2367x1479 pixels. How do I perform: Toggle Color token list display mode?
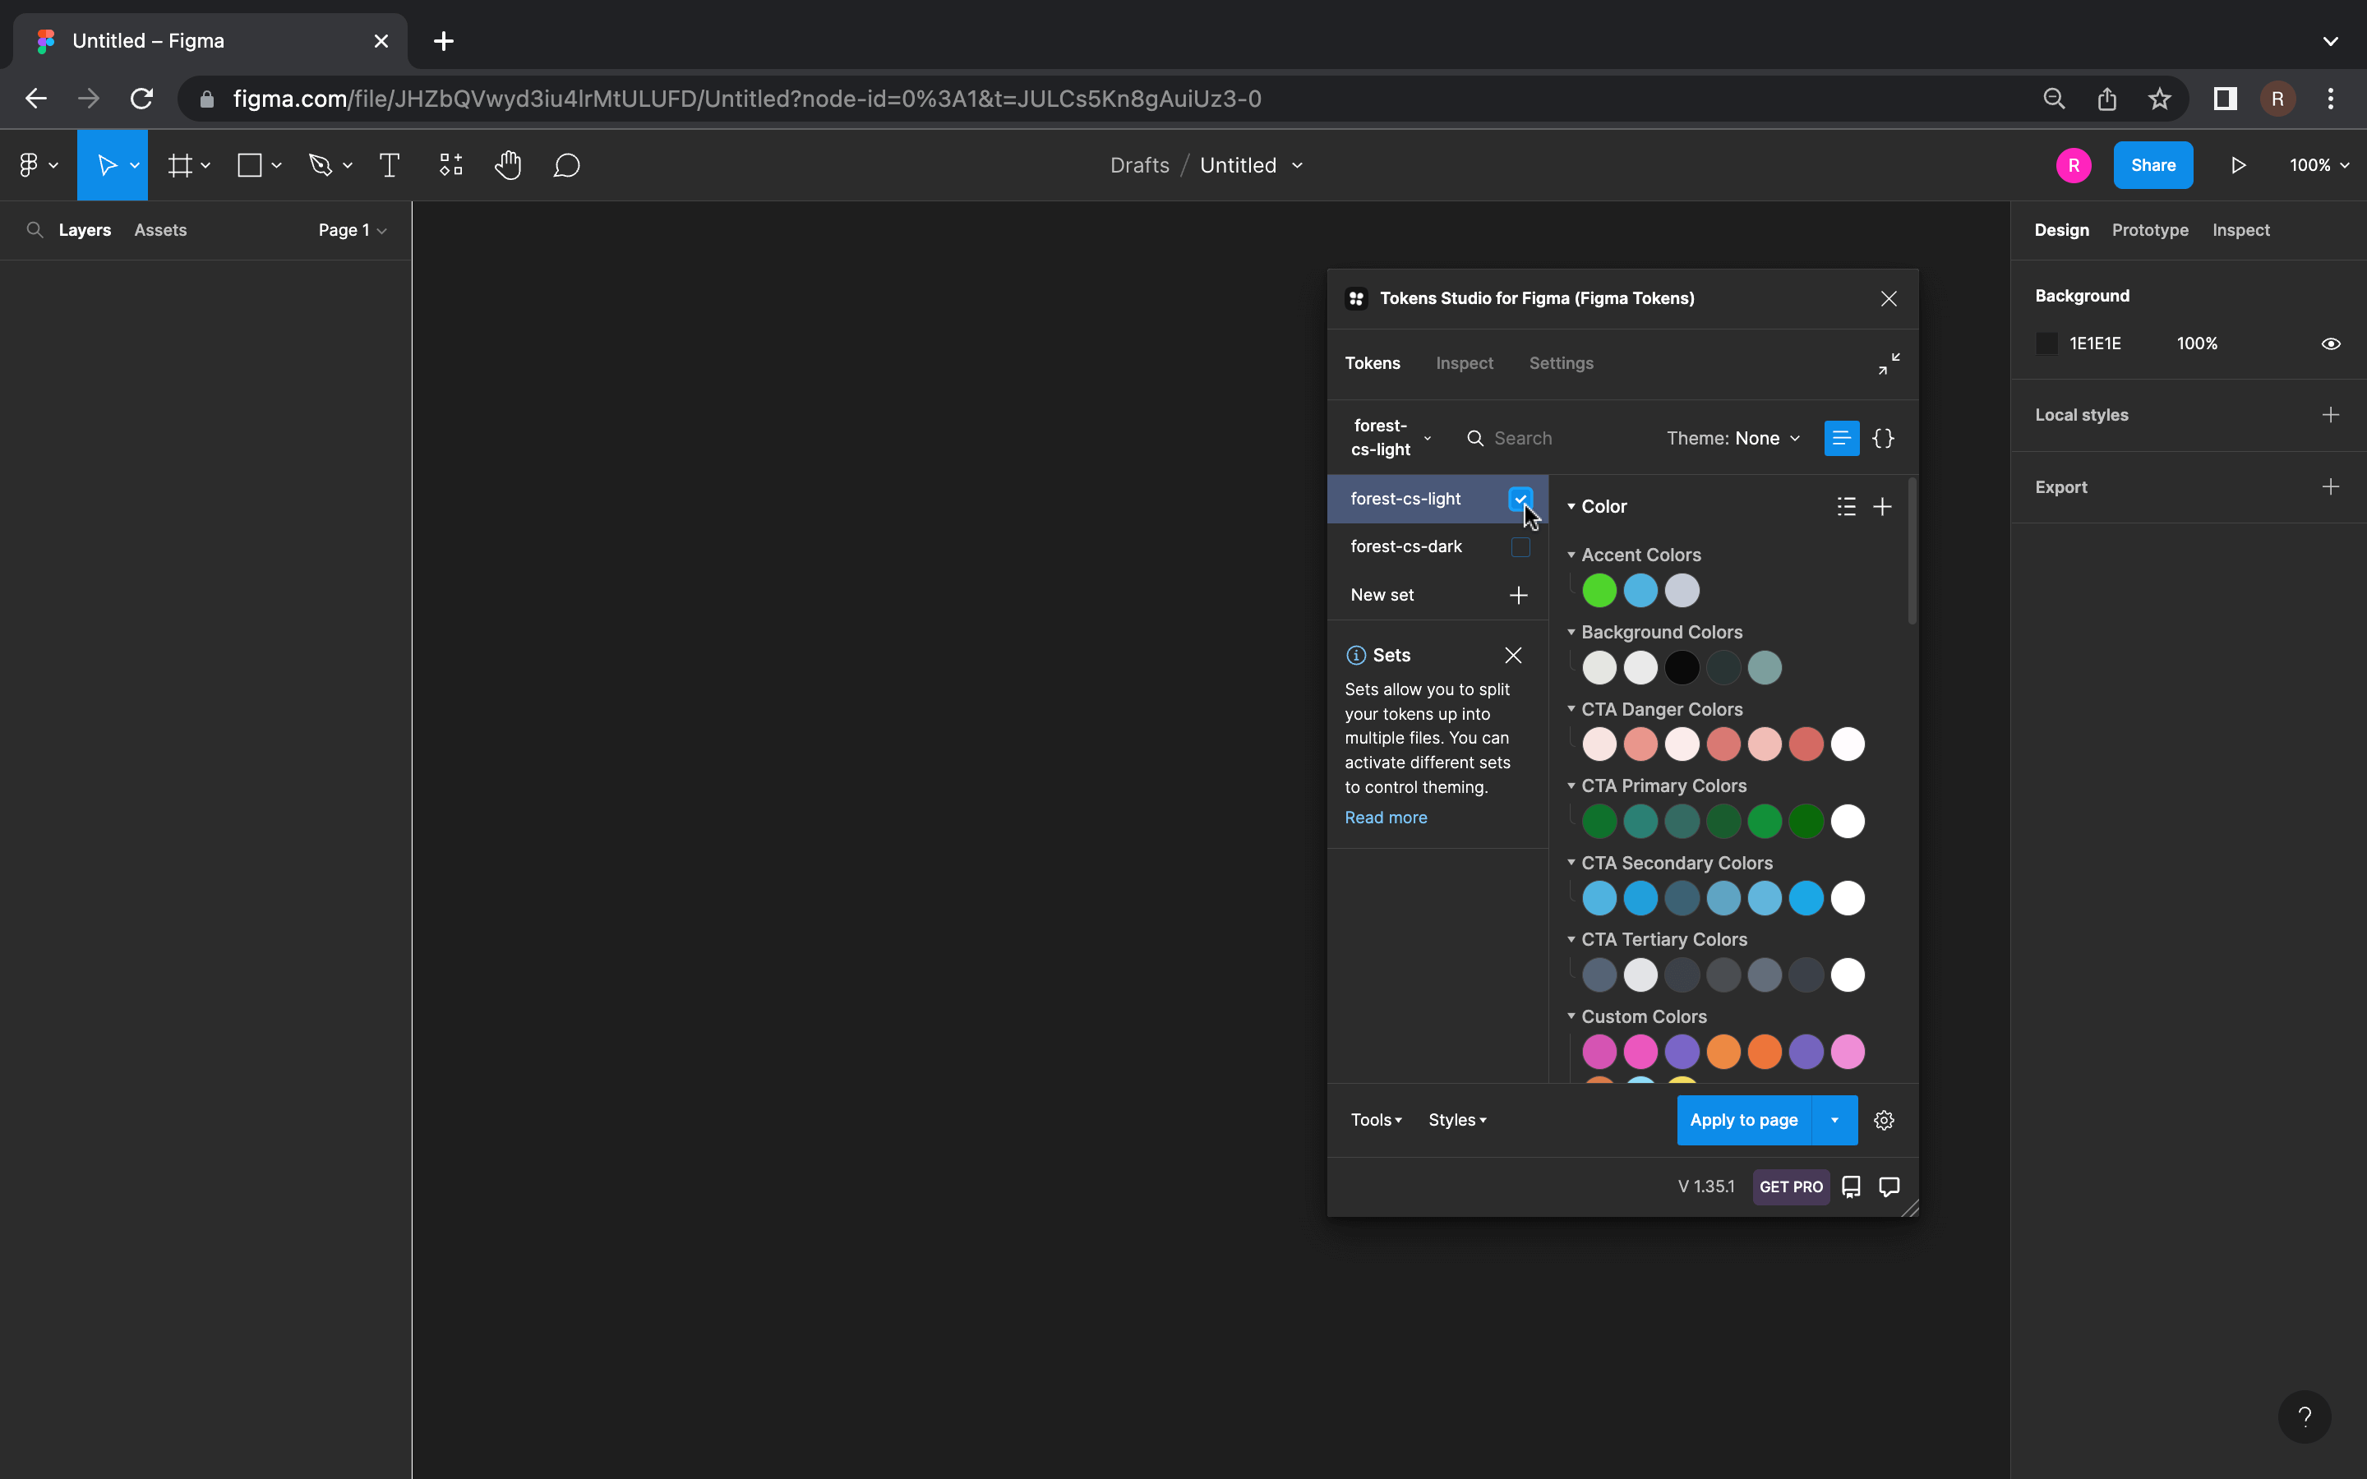(x=1846, y=507)
